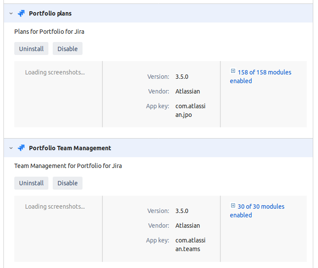Select the Portfolio Team Management header title
This screenshot has width=318, height=268.
(70, 148)
